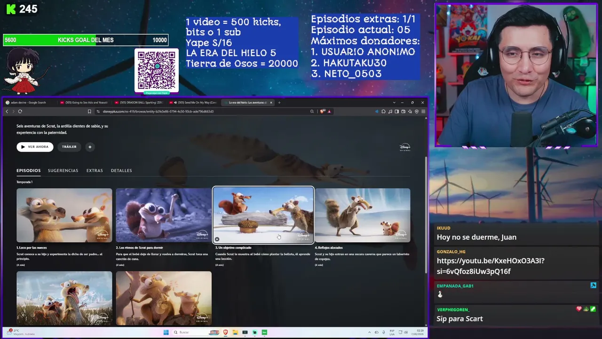Select the Episodios tab
This screenshot has width=602, height=339.
[29, 170]
